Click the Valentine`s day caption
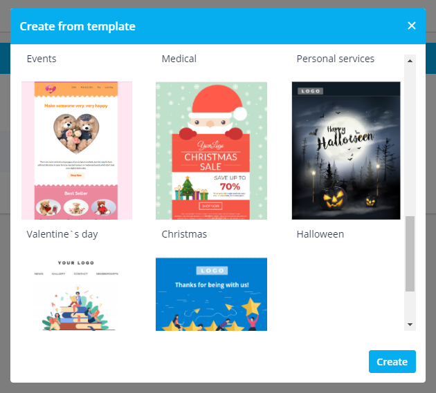 pos(62,234)
